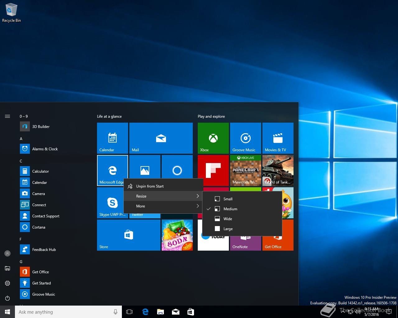The image size is (398, 318).
Task: Select Unpin from Start in context menu
Action: tap(163, 186)
